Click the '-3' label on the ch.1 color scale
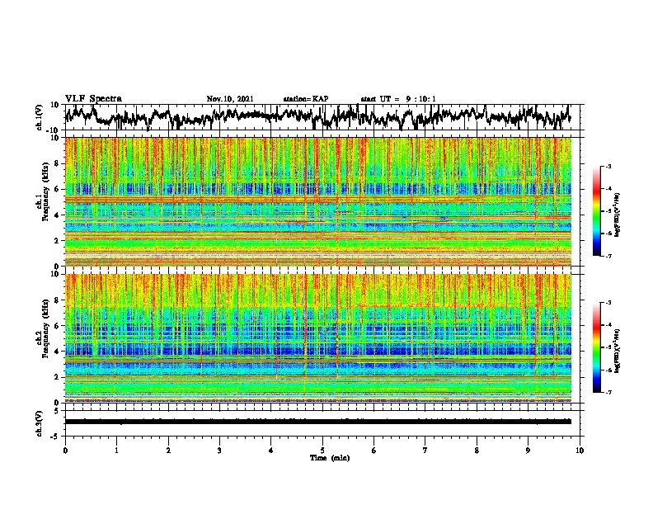The image size is (653, 505). click(x=608, y=166)
